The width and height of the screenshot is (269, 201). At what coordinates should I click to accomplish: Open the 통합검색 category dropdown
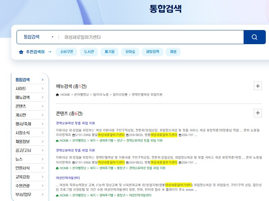(38, 37)
